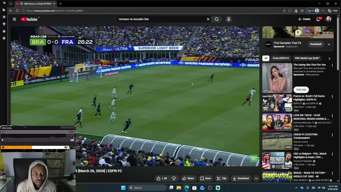Screen dimensions: 341x192
Task: Create a Clip of the video
Action: pos(221,178)
